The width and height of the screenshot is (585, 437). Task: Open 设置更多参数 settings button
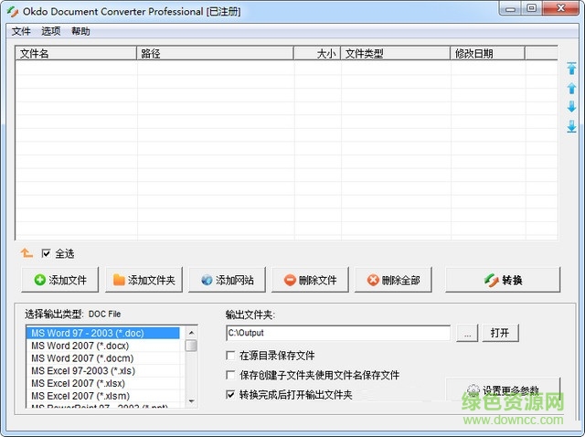pos(503,390)
